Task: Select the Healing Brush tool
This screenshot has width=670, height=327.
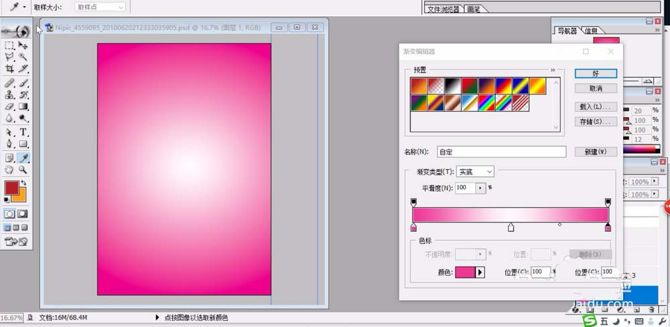Action: coord(9,83)
